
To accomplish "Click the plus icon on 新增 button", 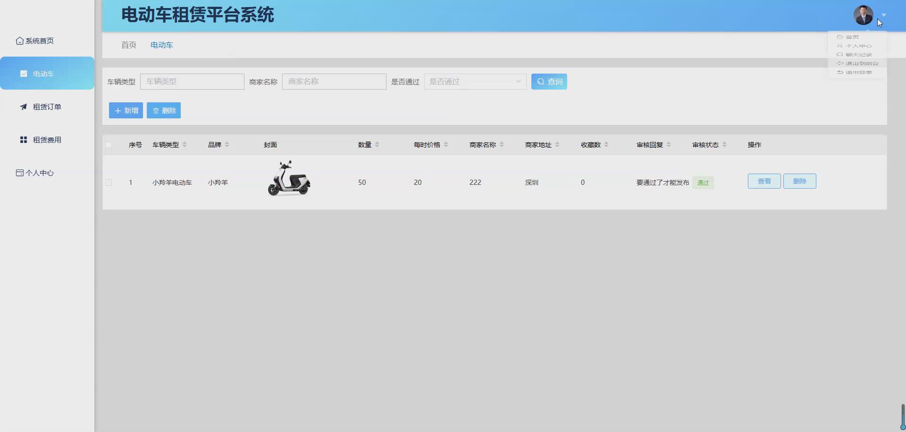I will (x=118, y=110).
